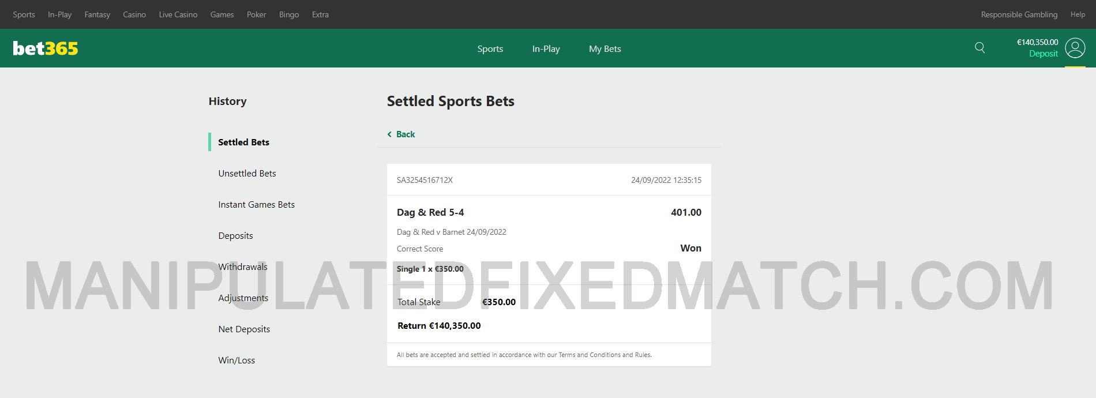View the Adjustments section
Viewport: 1096px width, 398px height.
pos(243,298)
